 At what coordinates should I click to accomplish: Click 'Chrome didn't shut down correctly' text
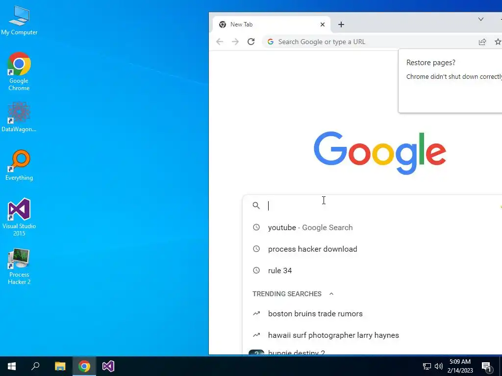pos(454,76)
